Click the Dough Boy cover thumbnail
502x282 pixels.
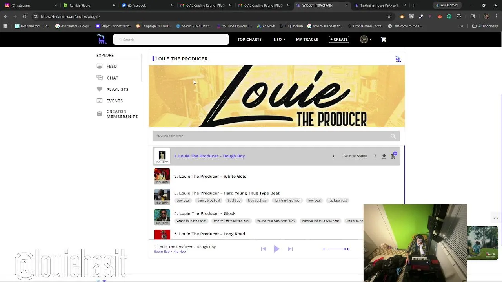coord(162,156)
